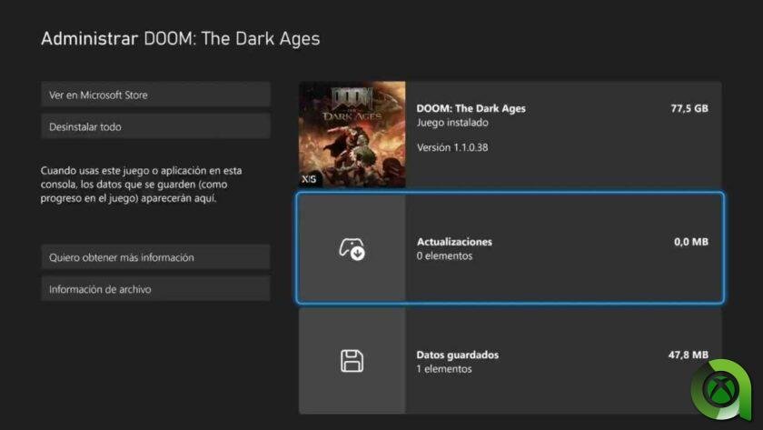Viewport: 763px width, 430px height.
Task: Select the Actualizaciones label
Action: (x=454, y=242)
